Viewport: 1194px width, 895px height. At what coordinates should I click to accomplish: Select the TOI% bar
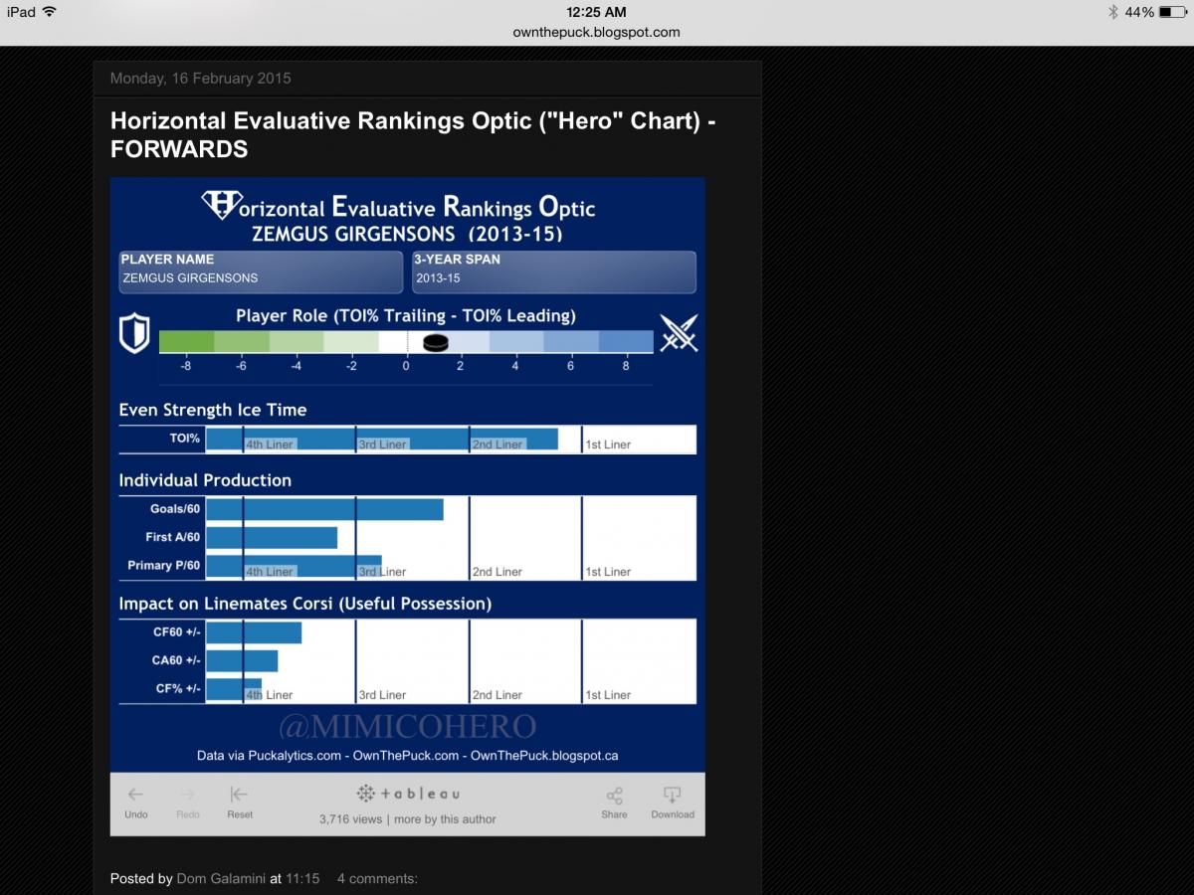382,439
